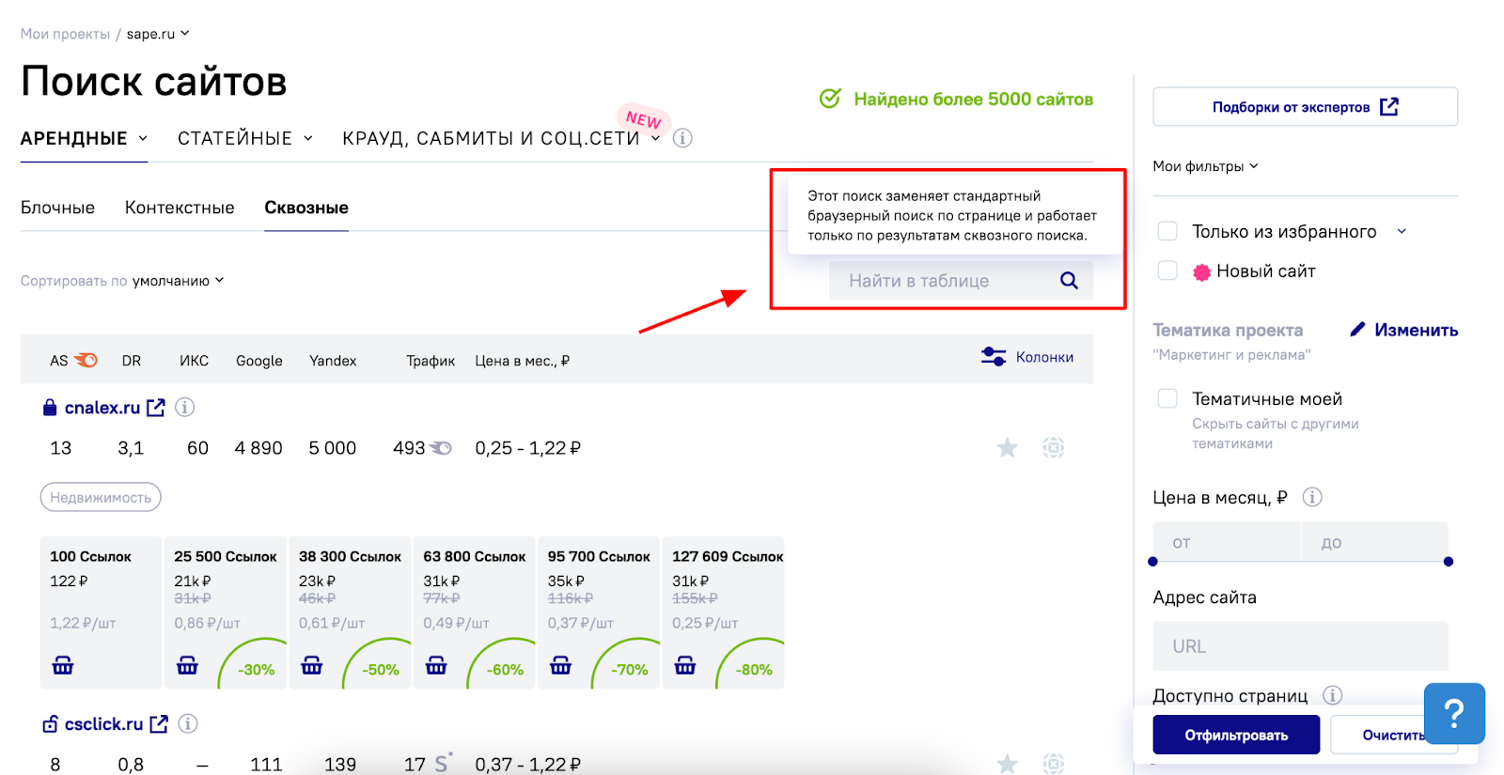
Task: Click 'Подборки от экспертов' button
Action: point(1305,107)
